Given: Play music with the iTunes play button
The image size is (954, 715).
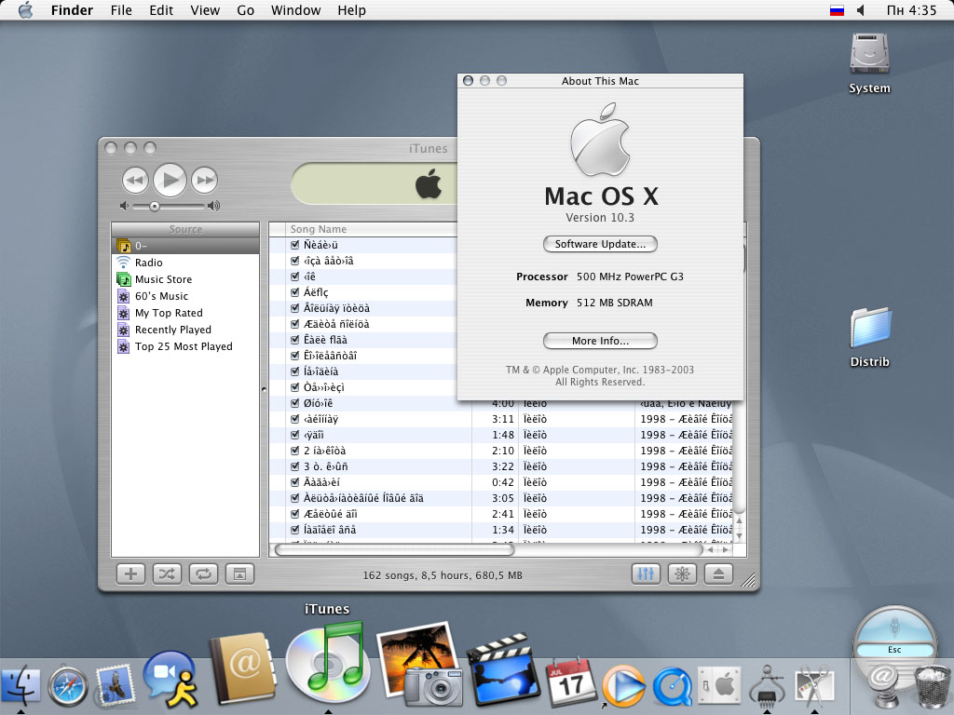Looking at the screenshot, I should point(170,180).
